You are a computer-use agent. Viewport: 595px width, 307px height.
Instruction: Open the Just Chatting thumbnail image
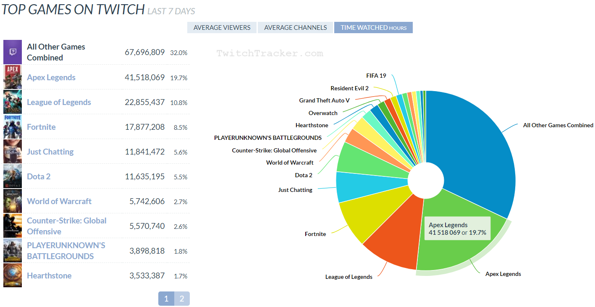[13, 152]
